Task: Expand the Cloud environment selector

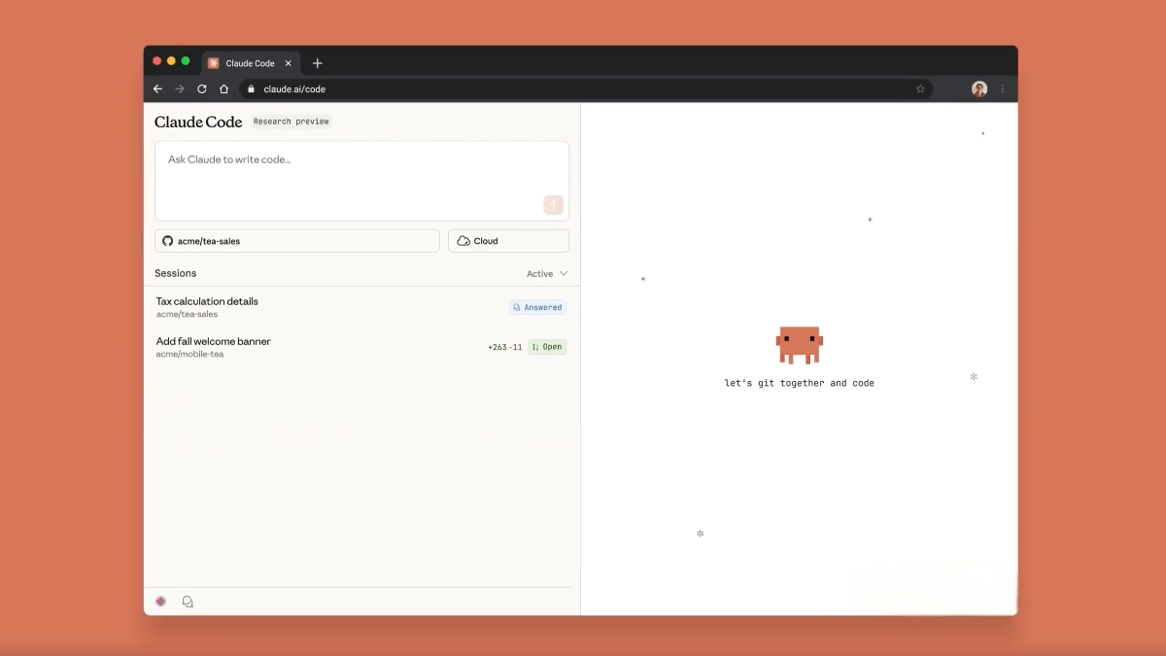Action: (x=508, y=240)
